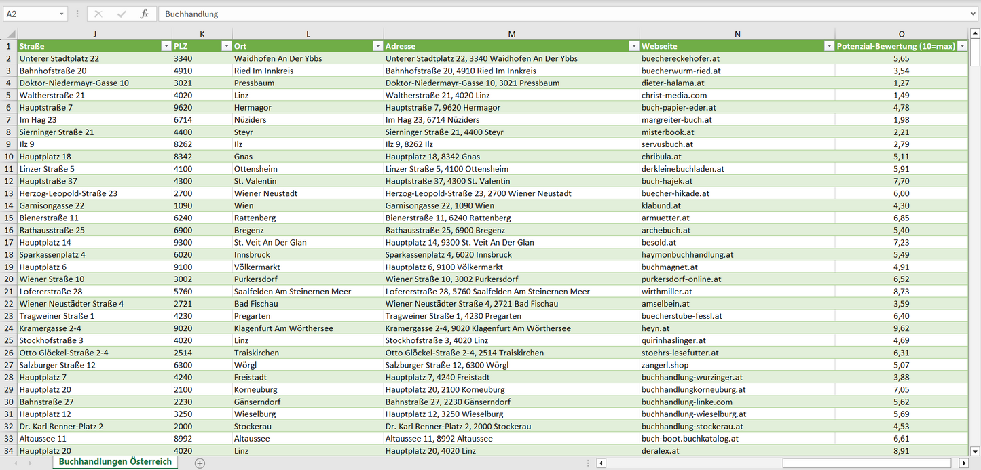Click the Insert Function fx icon
The height and width of the screenshot is (470, 981).
(144, 14)
